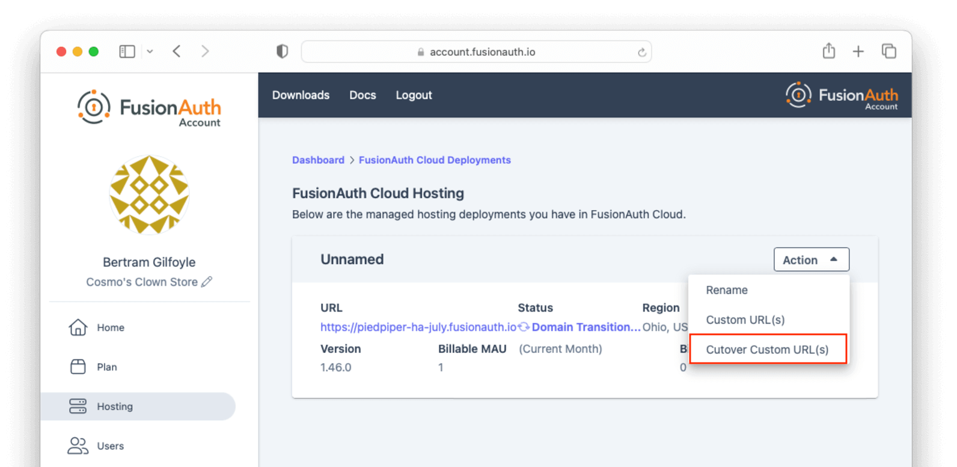
Task: Click the Domain Transition sync icon
Action: coord(524,327)
